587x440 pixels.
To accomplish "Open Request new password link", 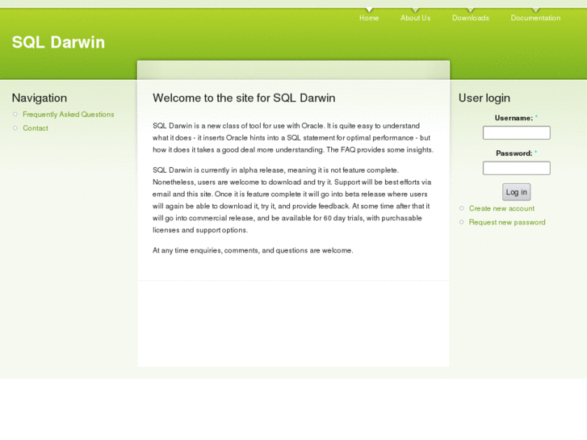I will tap(507, 223).
